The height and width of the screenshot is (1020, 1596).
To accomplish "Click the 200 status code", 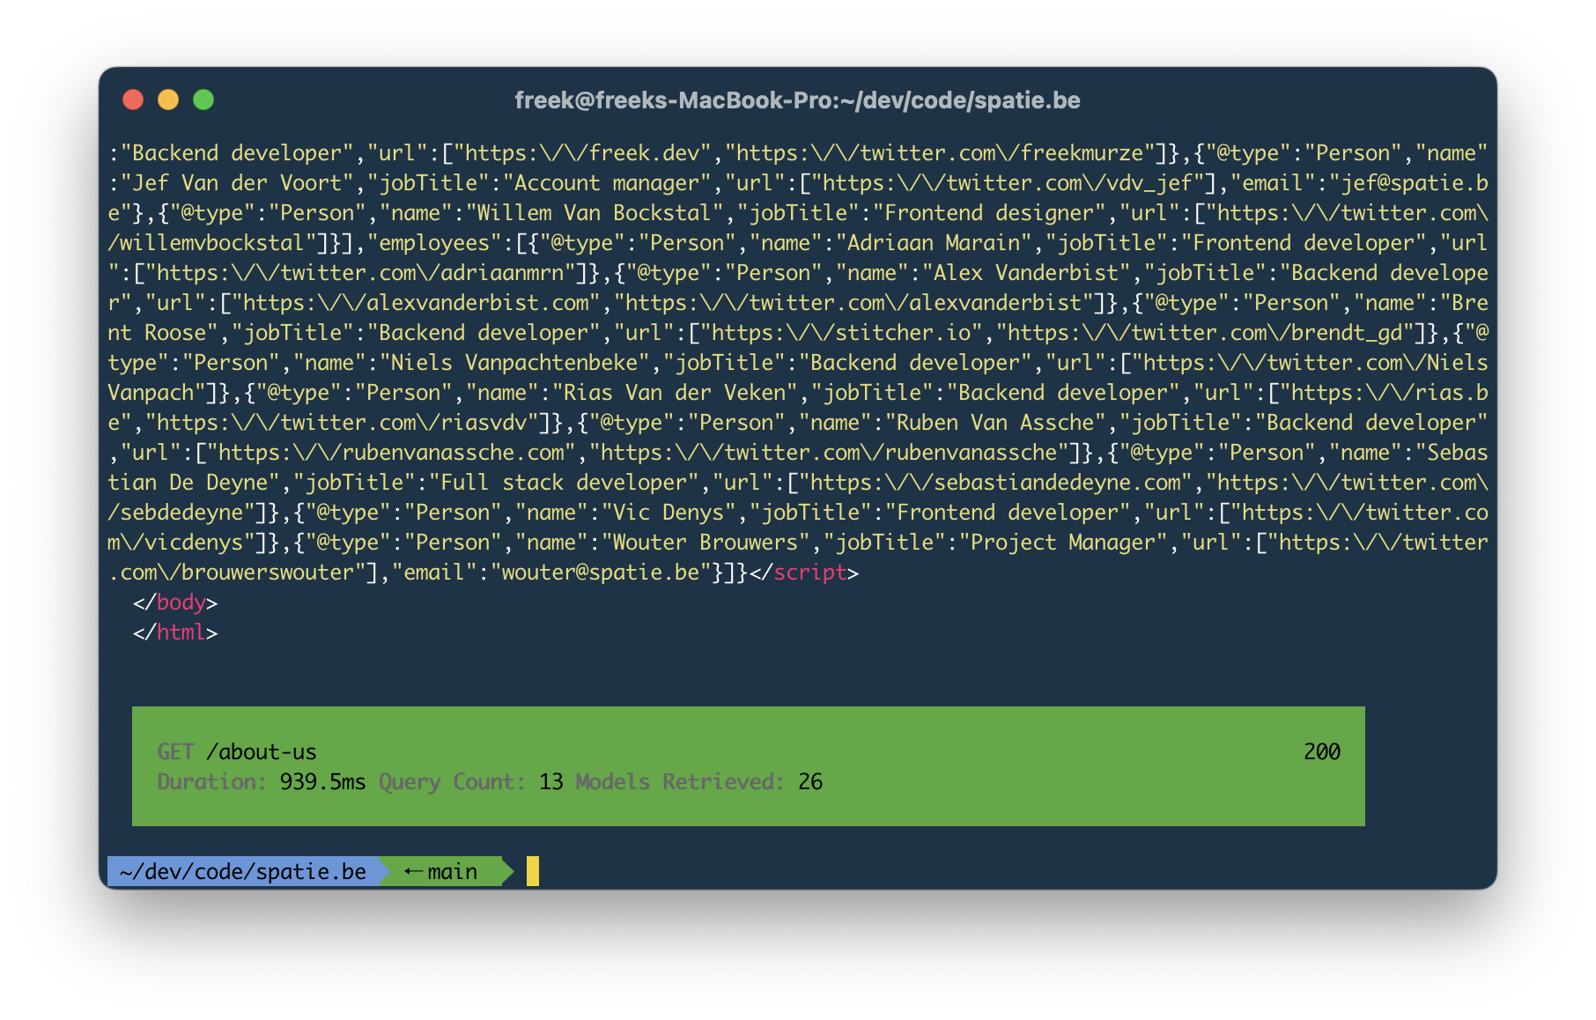I will point(1322,752).
